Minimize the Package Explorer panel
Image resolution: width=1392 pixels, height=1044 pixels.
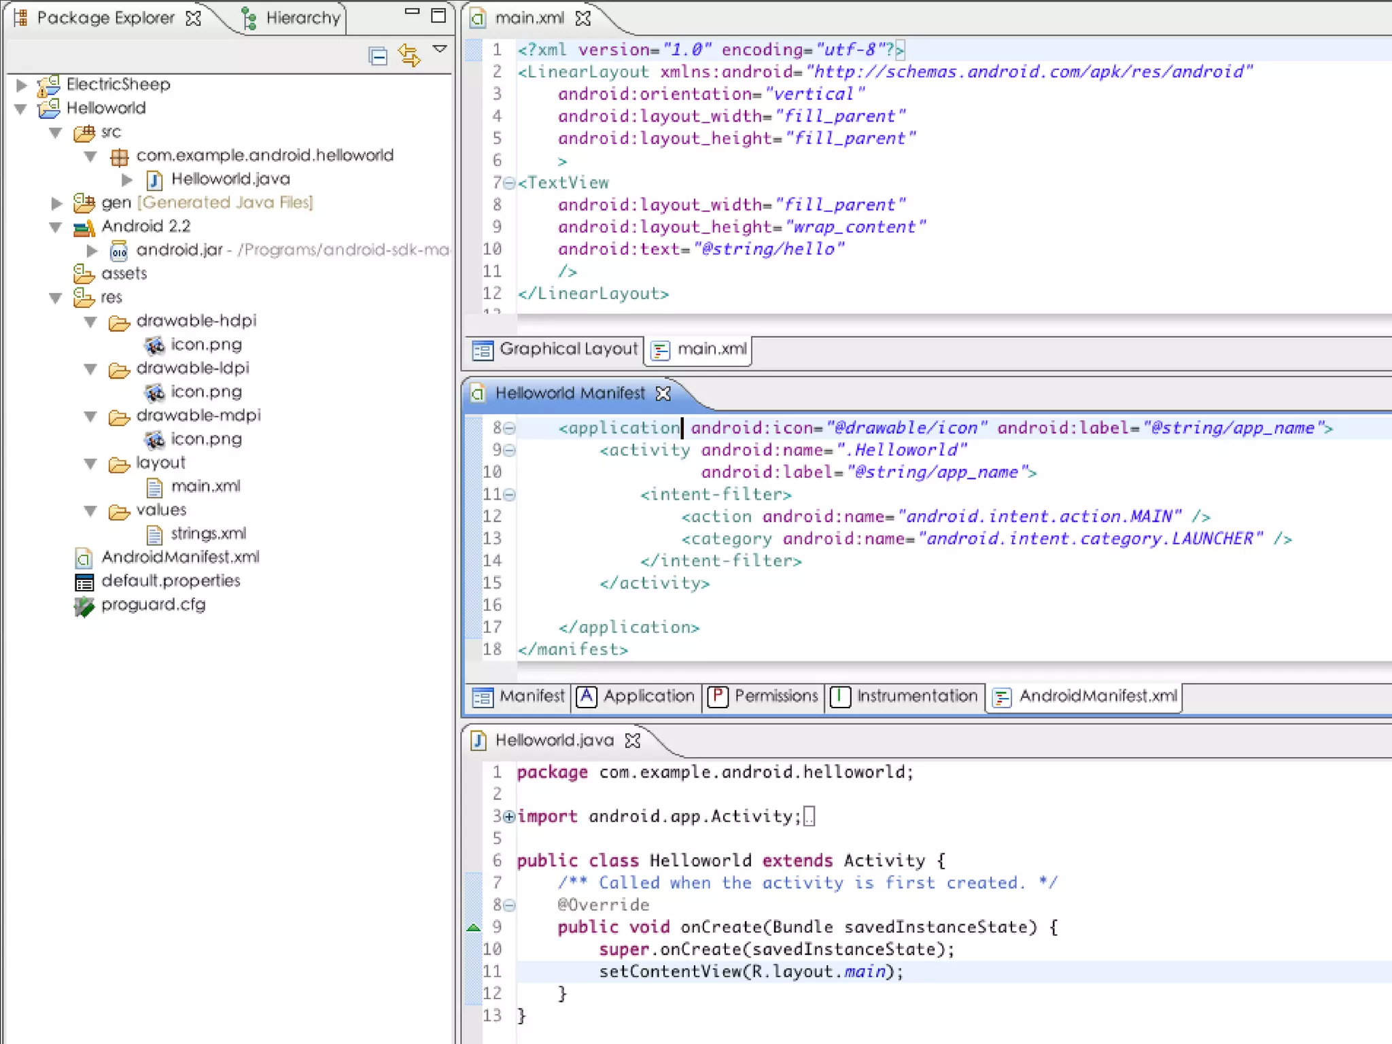[412, 12]
